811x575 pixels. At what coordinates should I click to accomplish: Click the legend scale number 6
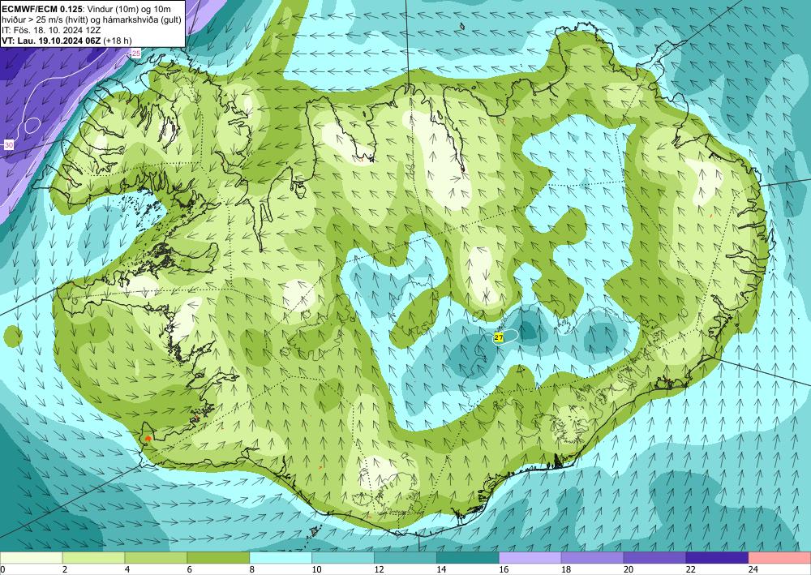(x=189, y=569)
